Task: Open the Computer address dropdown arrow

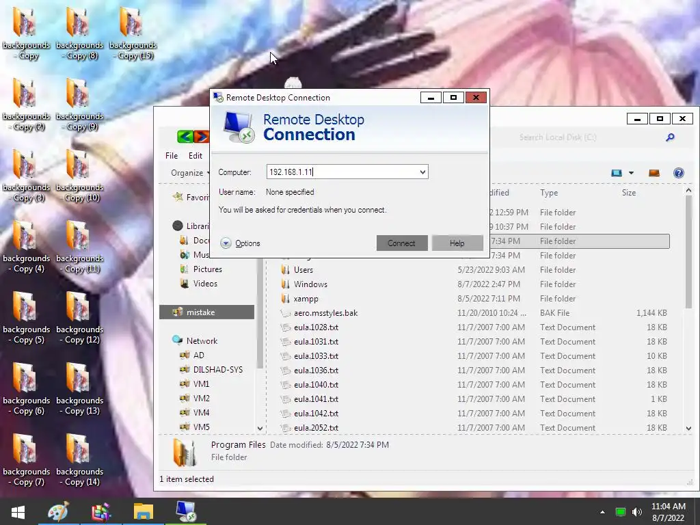Action: pos(422,172)
